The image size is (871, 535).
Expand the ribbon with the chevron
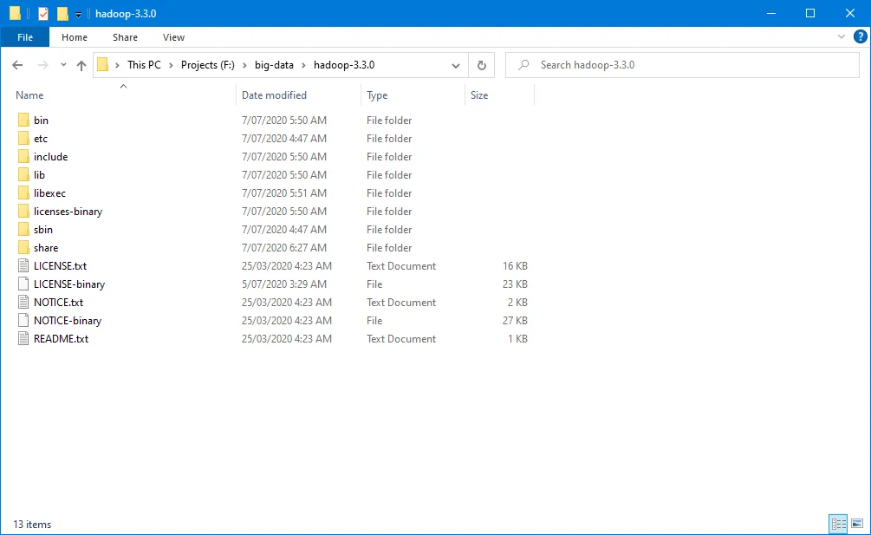841,37
